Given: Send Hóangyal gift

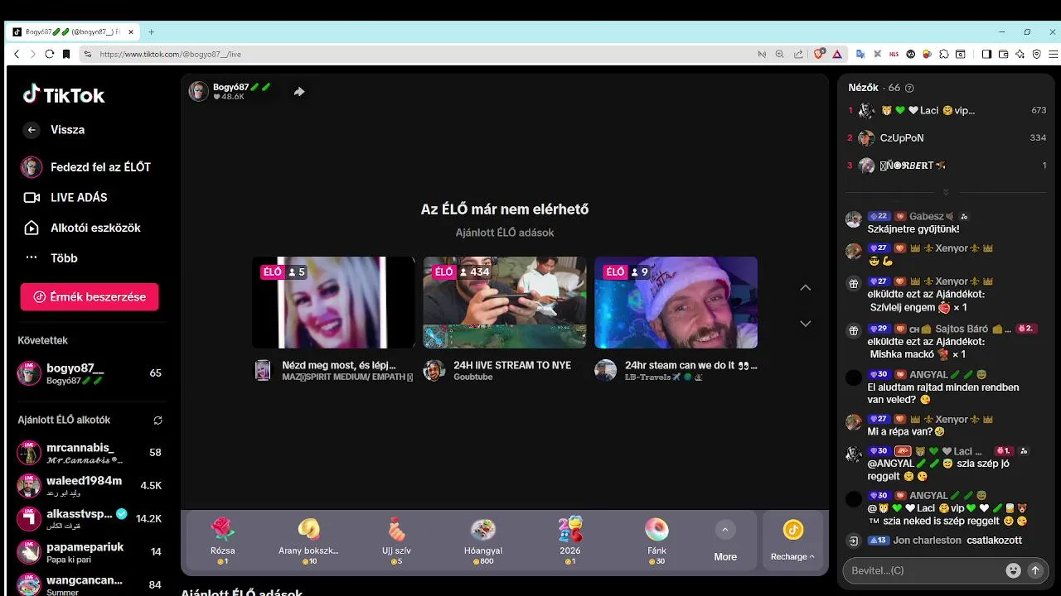Looking at the screenshot, I should point(483,540).
